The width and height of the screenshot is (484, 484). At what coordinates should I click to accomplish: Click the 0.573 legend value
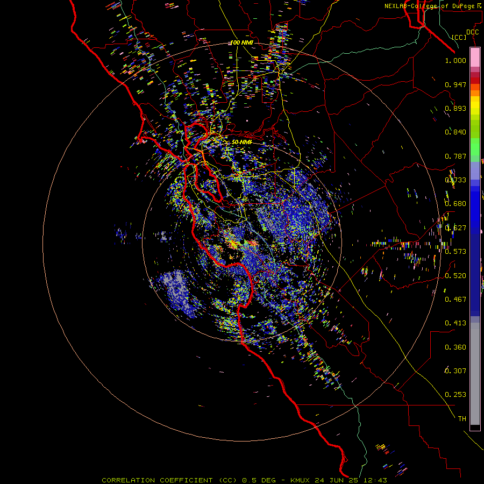point(455,252)
